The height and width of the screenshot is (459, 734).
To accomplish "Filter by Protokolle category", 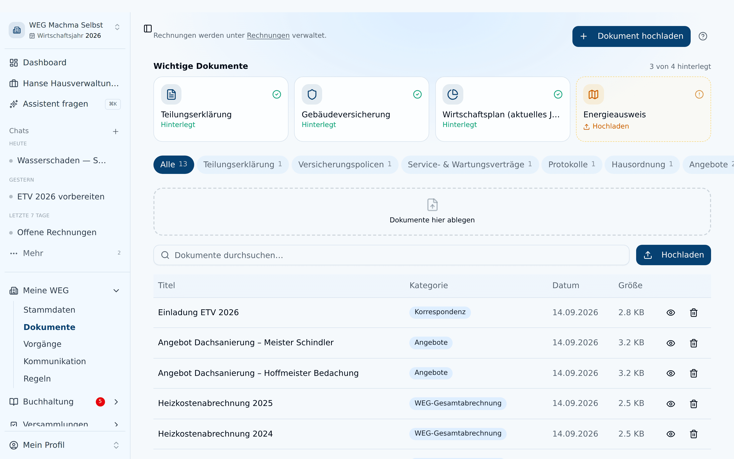I will [572, 164].
